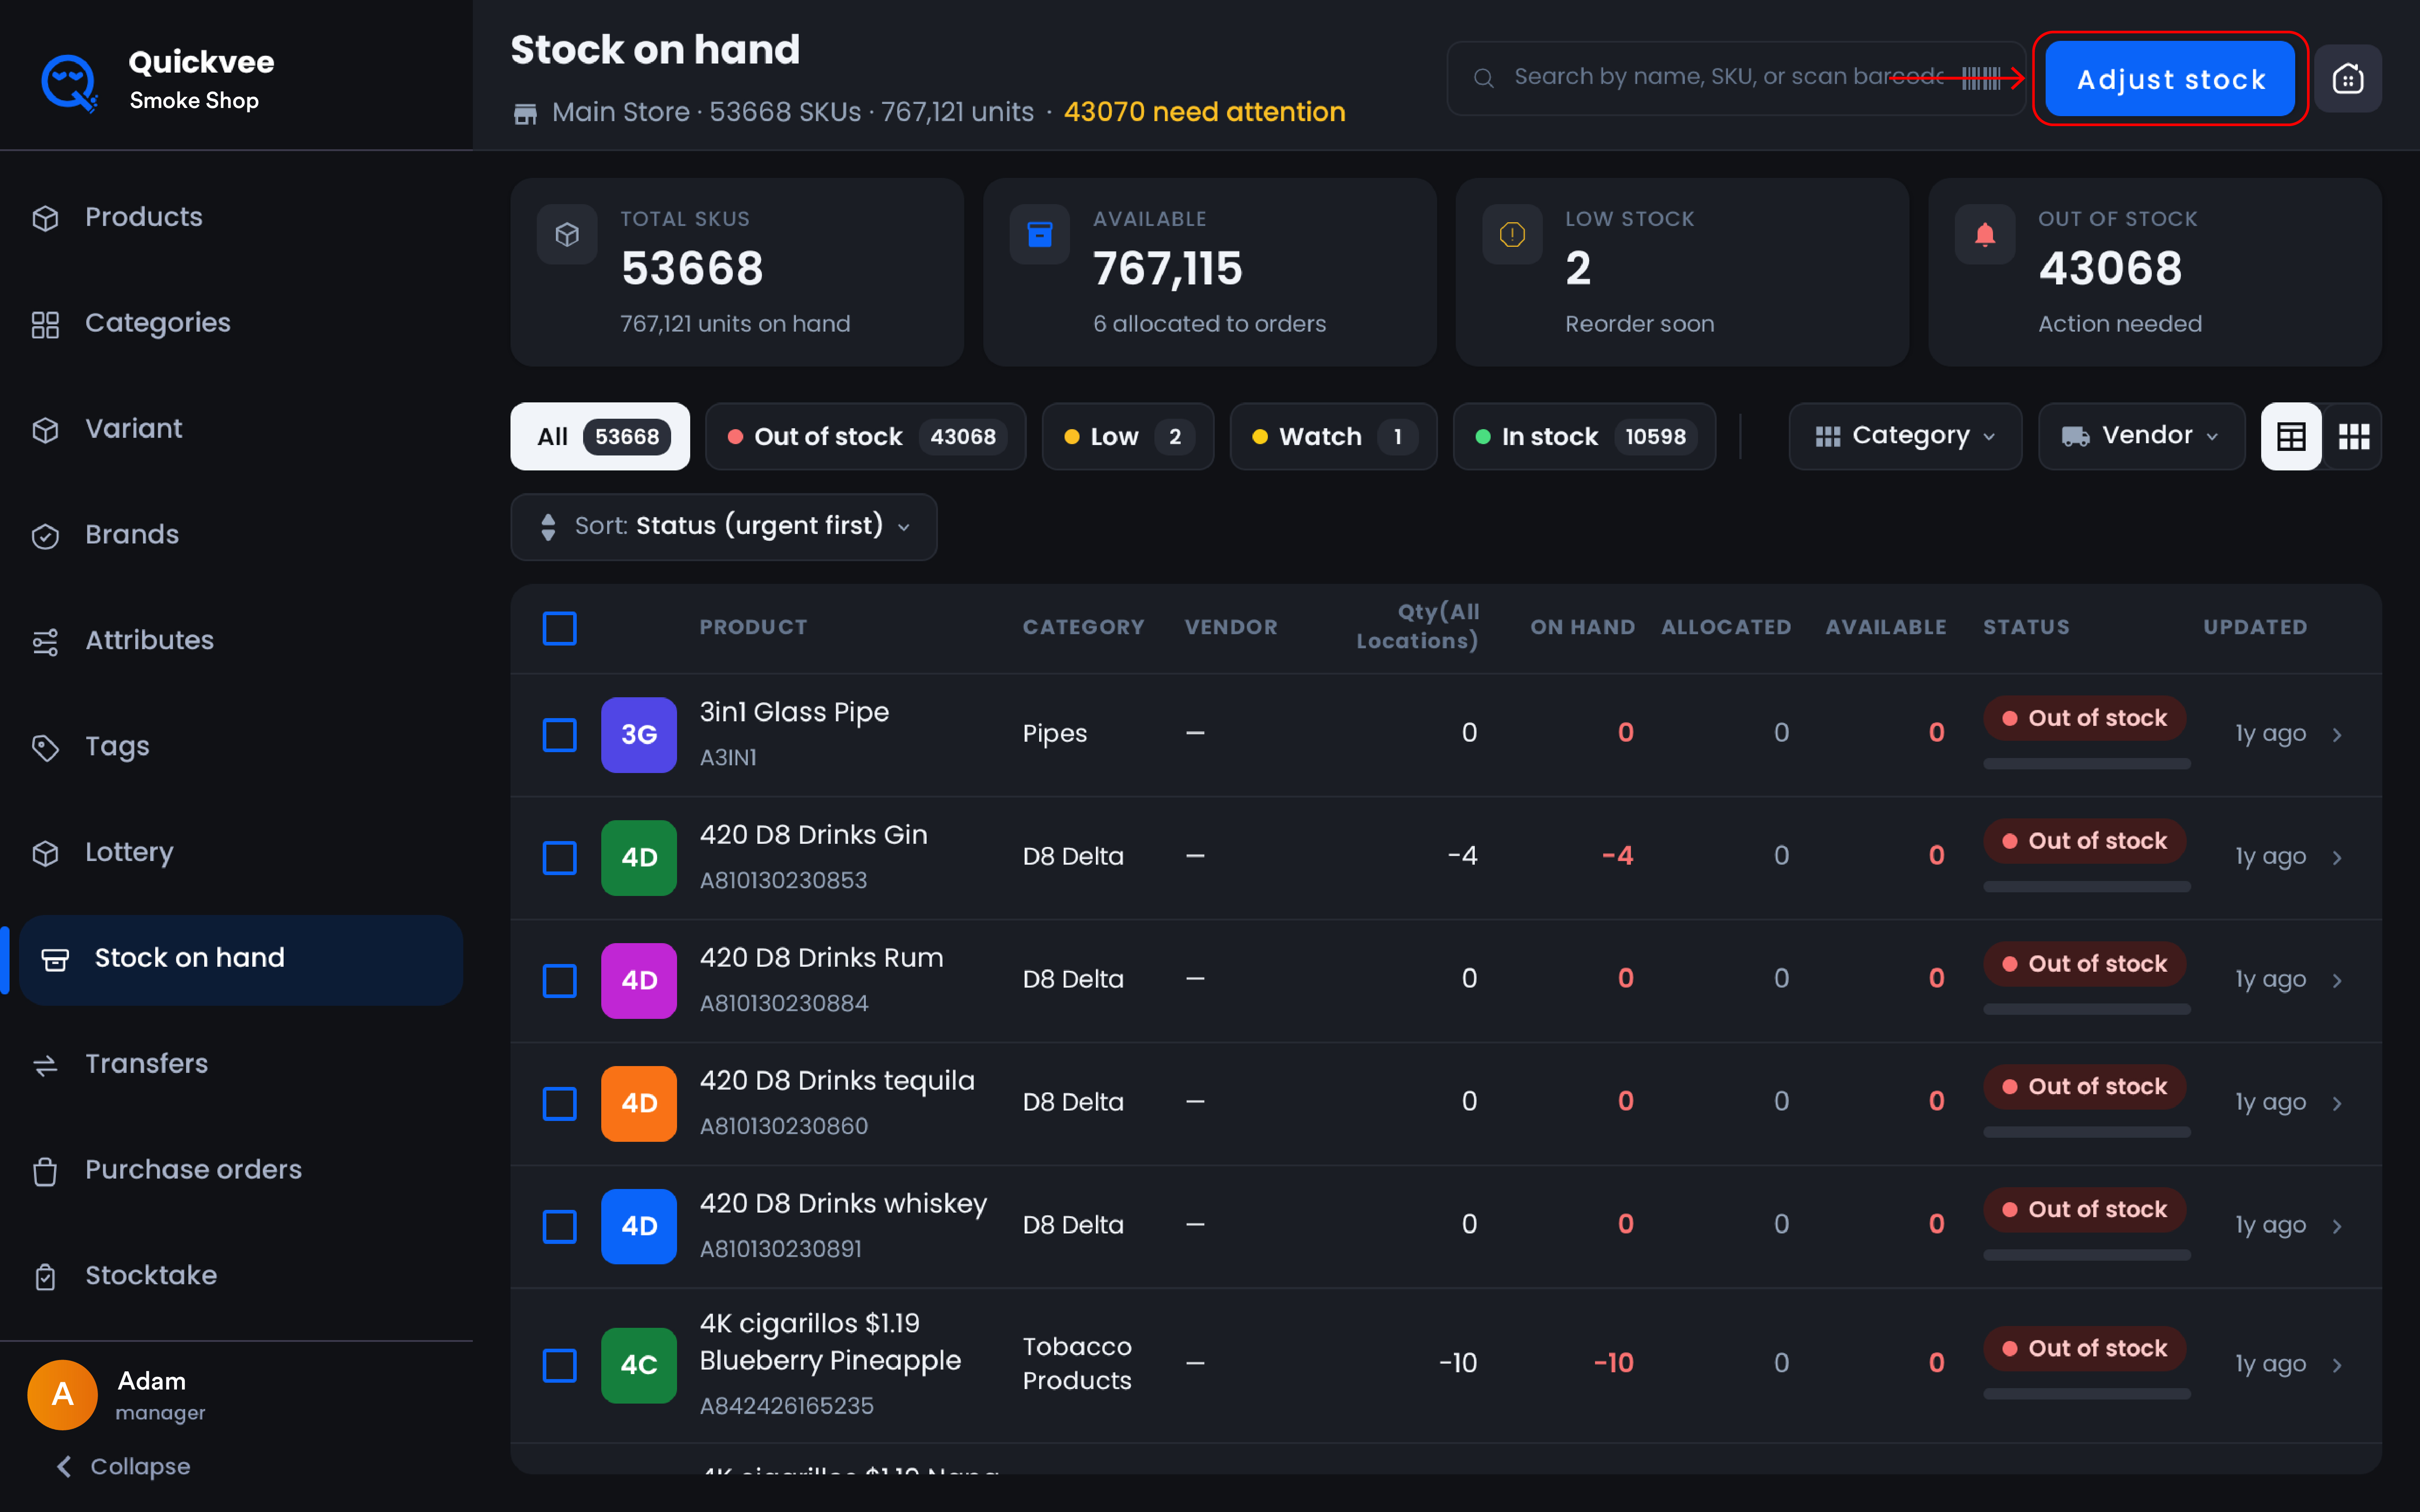Click the Attributes sliders icon
Screen dimensions: 2420x1512
(45, 642)
